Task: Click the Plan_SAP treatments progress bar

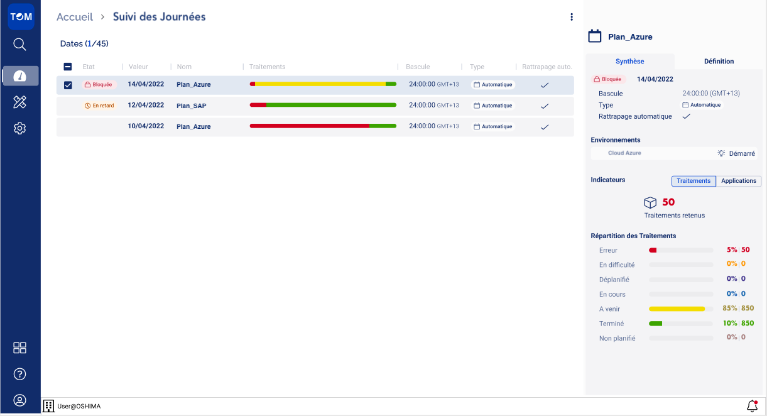Action: (323, 105)
